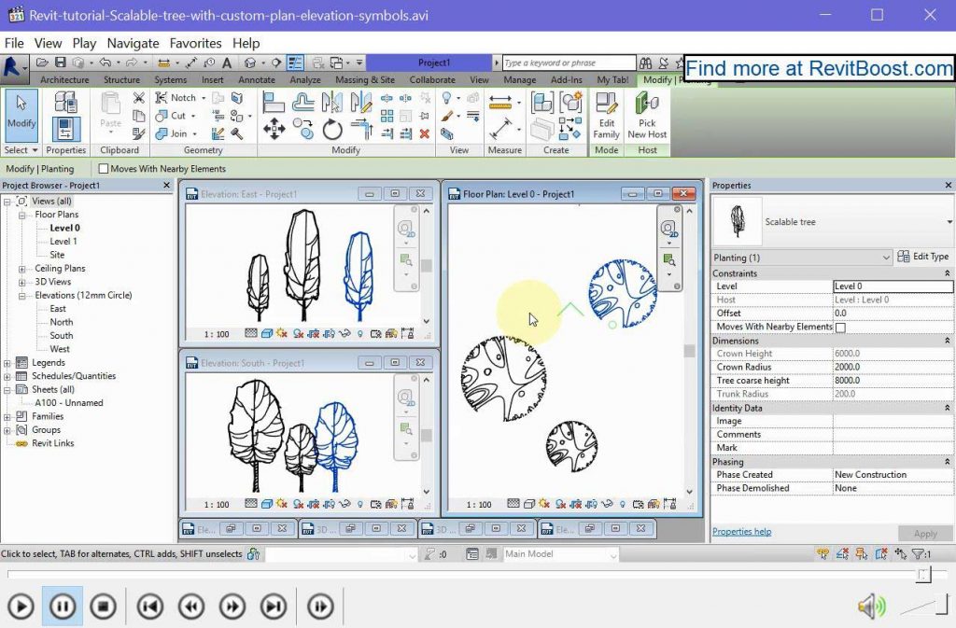Screen dimensions: 956x628
Task: Pause playback with the pause button
Action: click(x=63, y=606)
